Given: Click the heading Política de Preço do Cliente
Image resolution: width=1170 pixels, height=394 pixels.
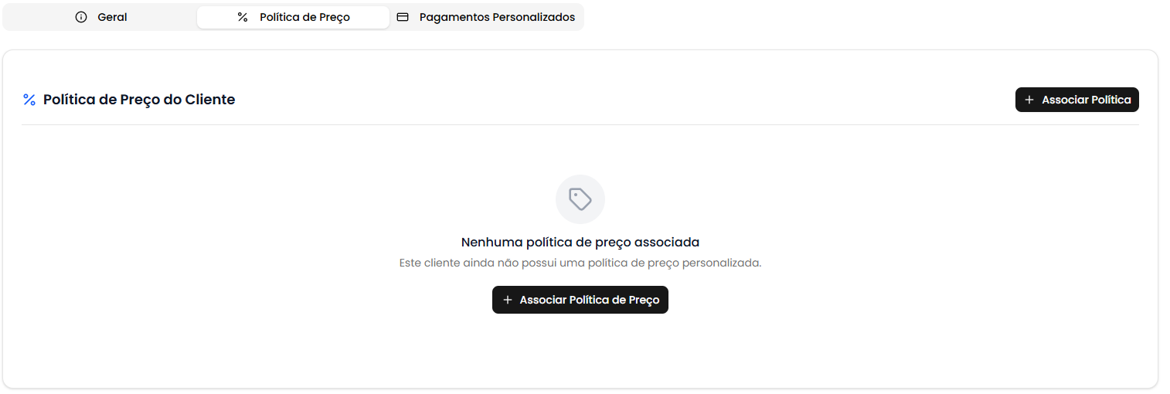Looking at the screenshot, I should [139, 100].
